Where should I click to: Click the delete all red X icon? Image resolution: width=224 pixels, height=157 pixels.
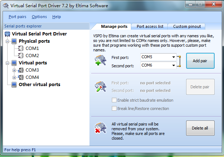(x=101, y=128)
